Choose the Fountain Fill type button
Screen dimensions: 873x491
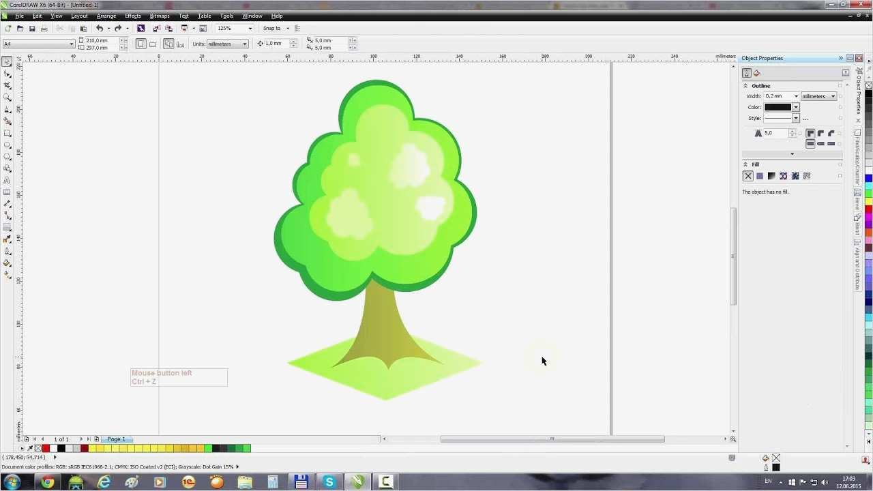click(771, 176)
